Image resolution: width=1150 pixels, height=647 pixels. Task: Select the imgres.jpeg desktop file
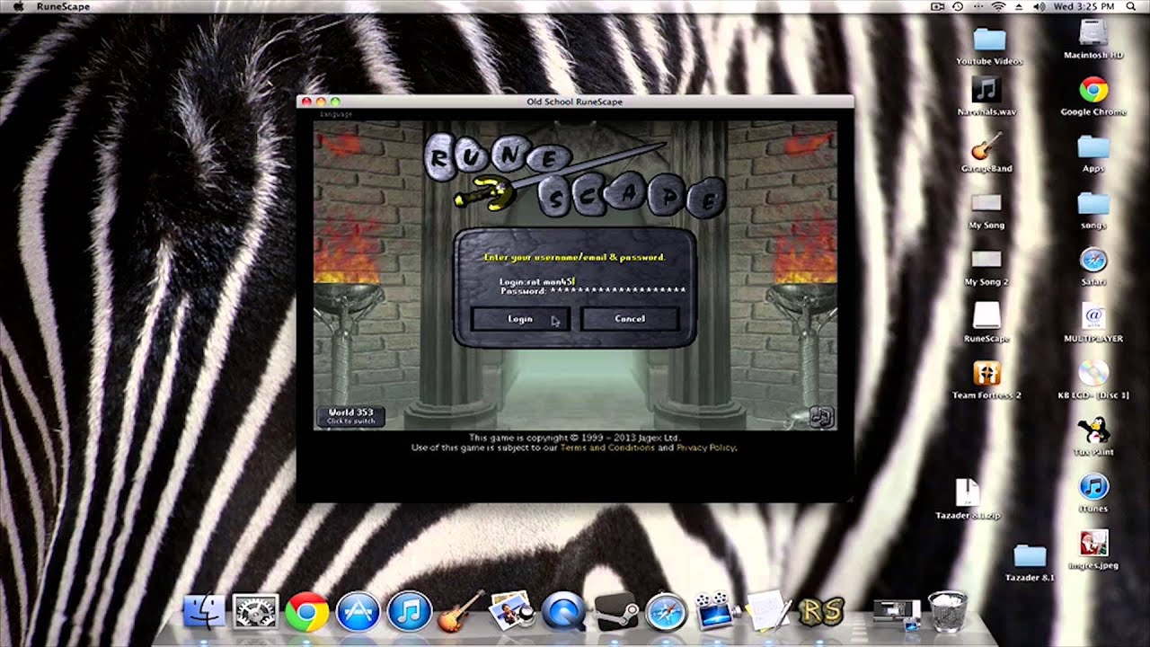(1093, 550)
